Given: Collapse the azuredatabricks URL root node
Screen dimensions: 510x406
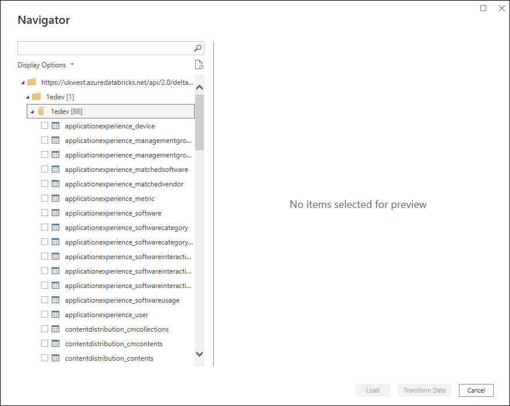Looking at the screenshot, I should (x=22, y=82).
